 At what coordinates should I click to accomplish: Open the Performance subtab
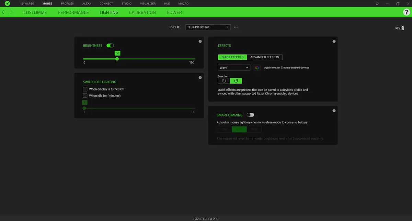[x=73, y=12]
